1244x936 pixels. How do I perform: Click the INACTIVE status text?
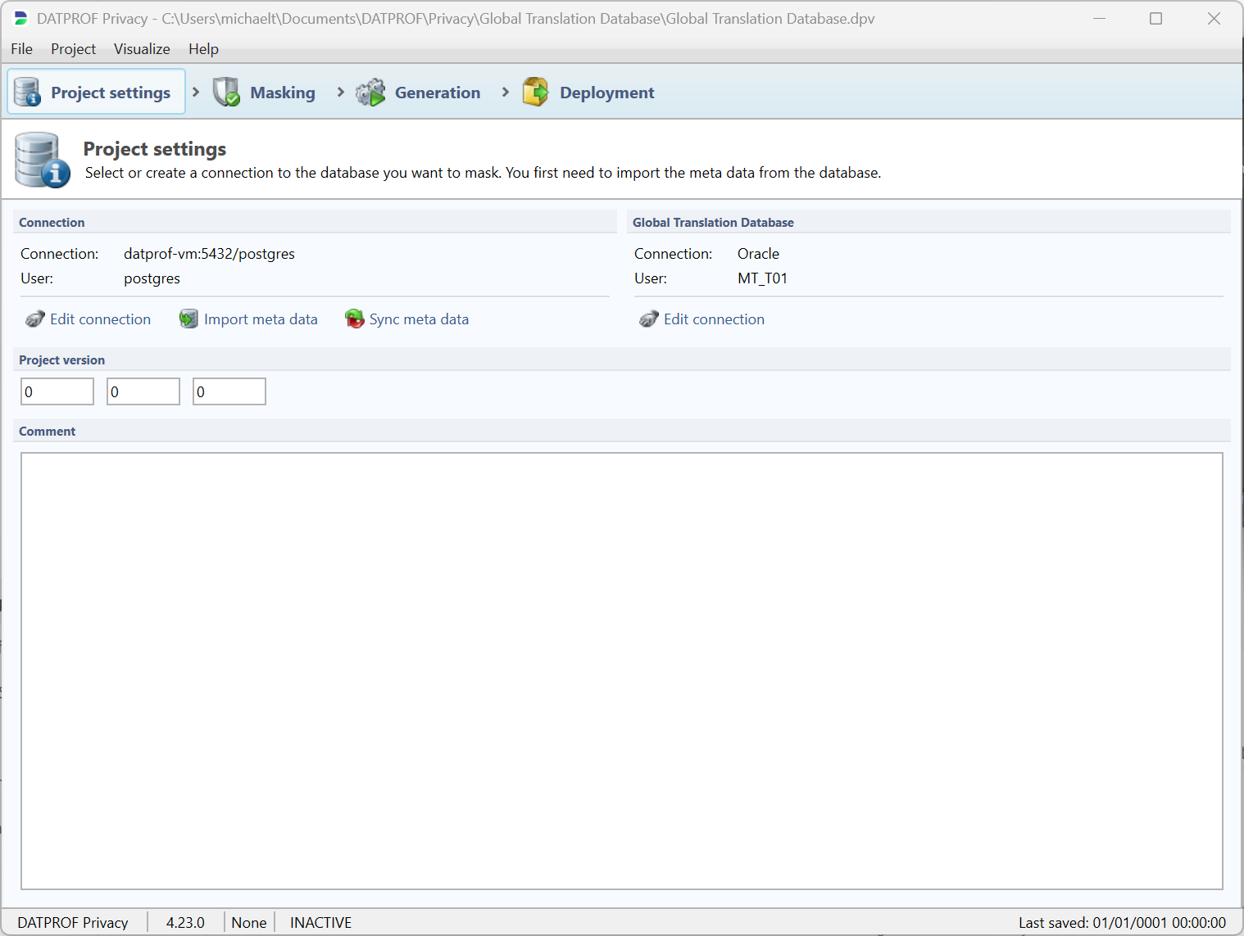coord(320,923)
